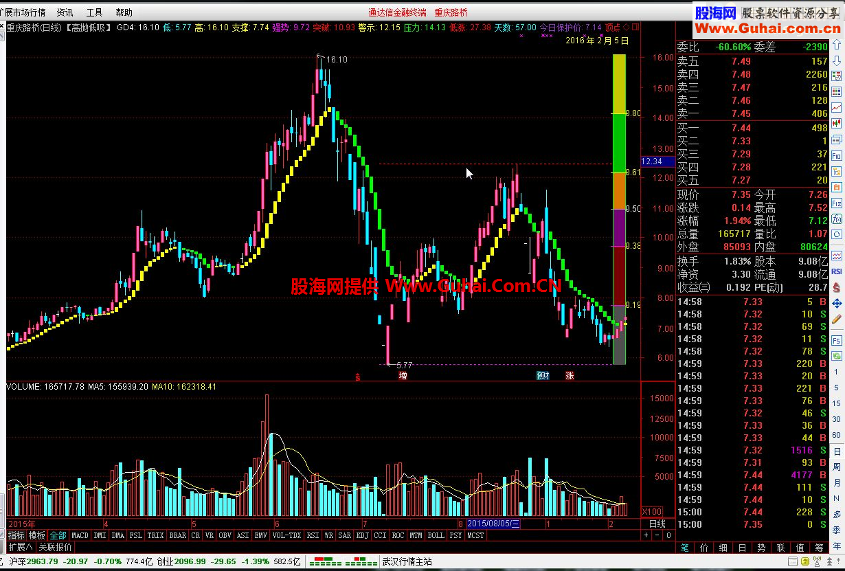The image size is (845, 571).
Task: Open the 关联报价 tab
Action: (x=55, y=547)
